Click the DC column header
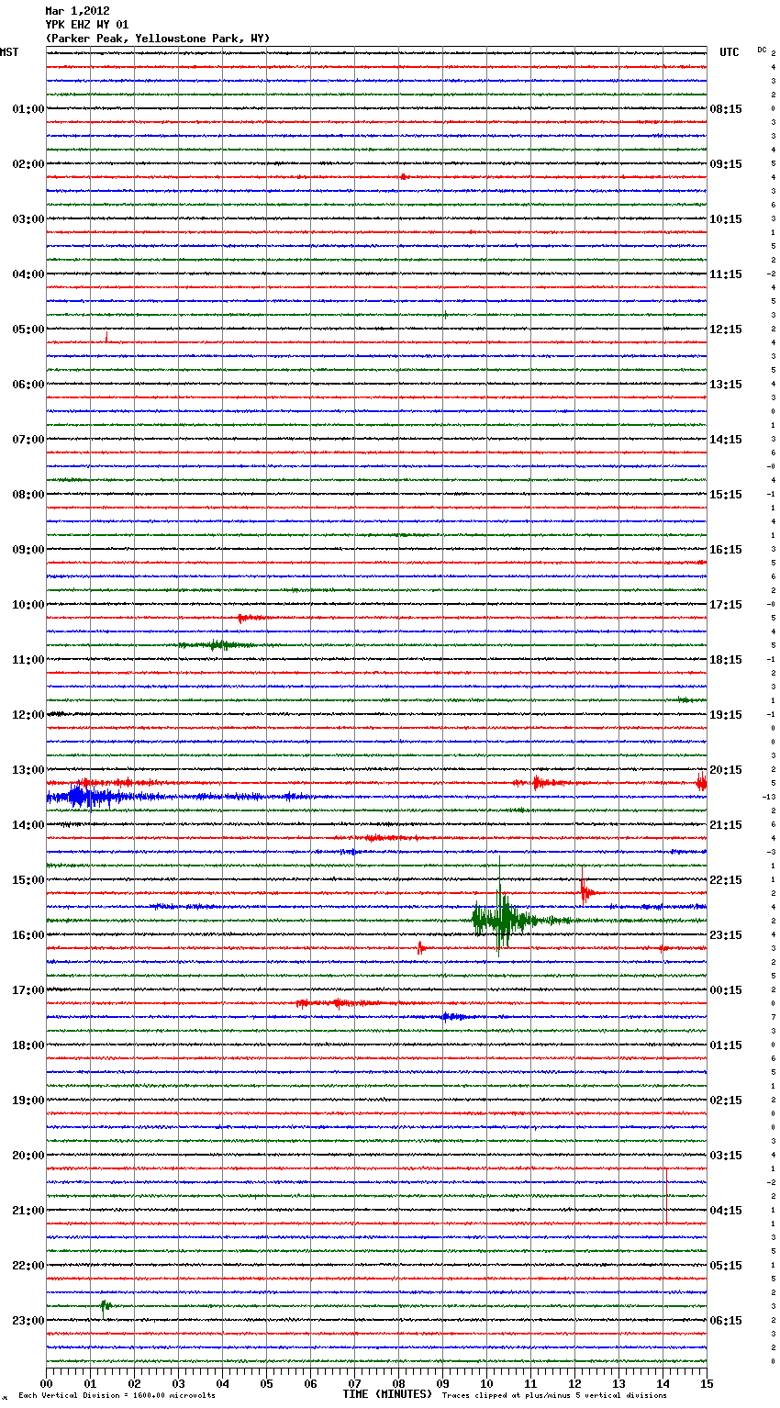 [762, 50]
